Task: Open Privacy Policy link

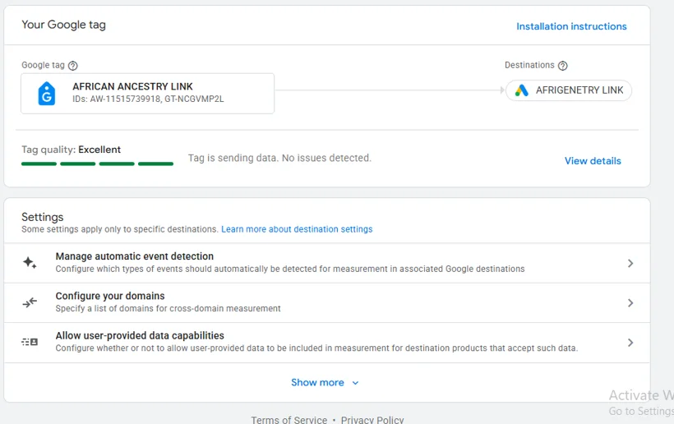Action: coord(372,419)
